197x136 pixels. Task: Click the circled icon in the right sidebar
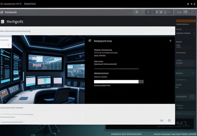(192, 97)
